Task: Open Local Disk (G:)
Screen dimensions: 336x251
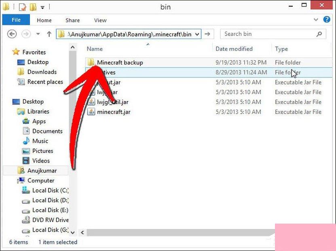Action: click(x=51, y=230)
